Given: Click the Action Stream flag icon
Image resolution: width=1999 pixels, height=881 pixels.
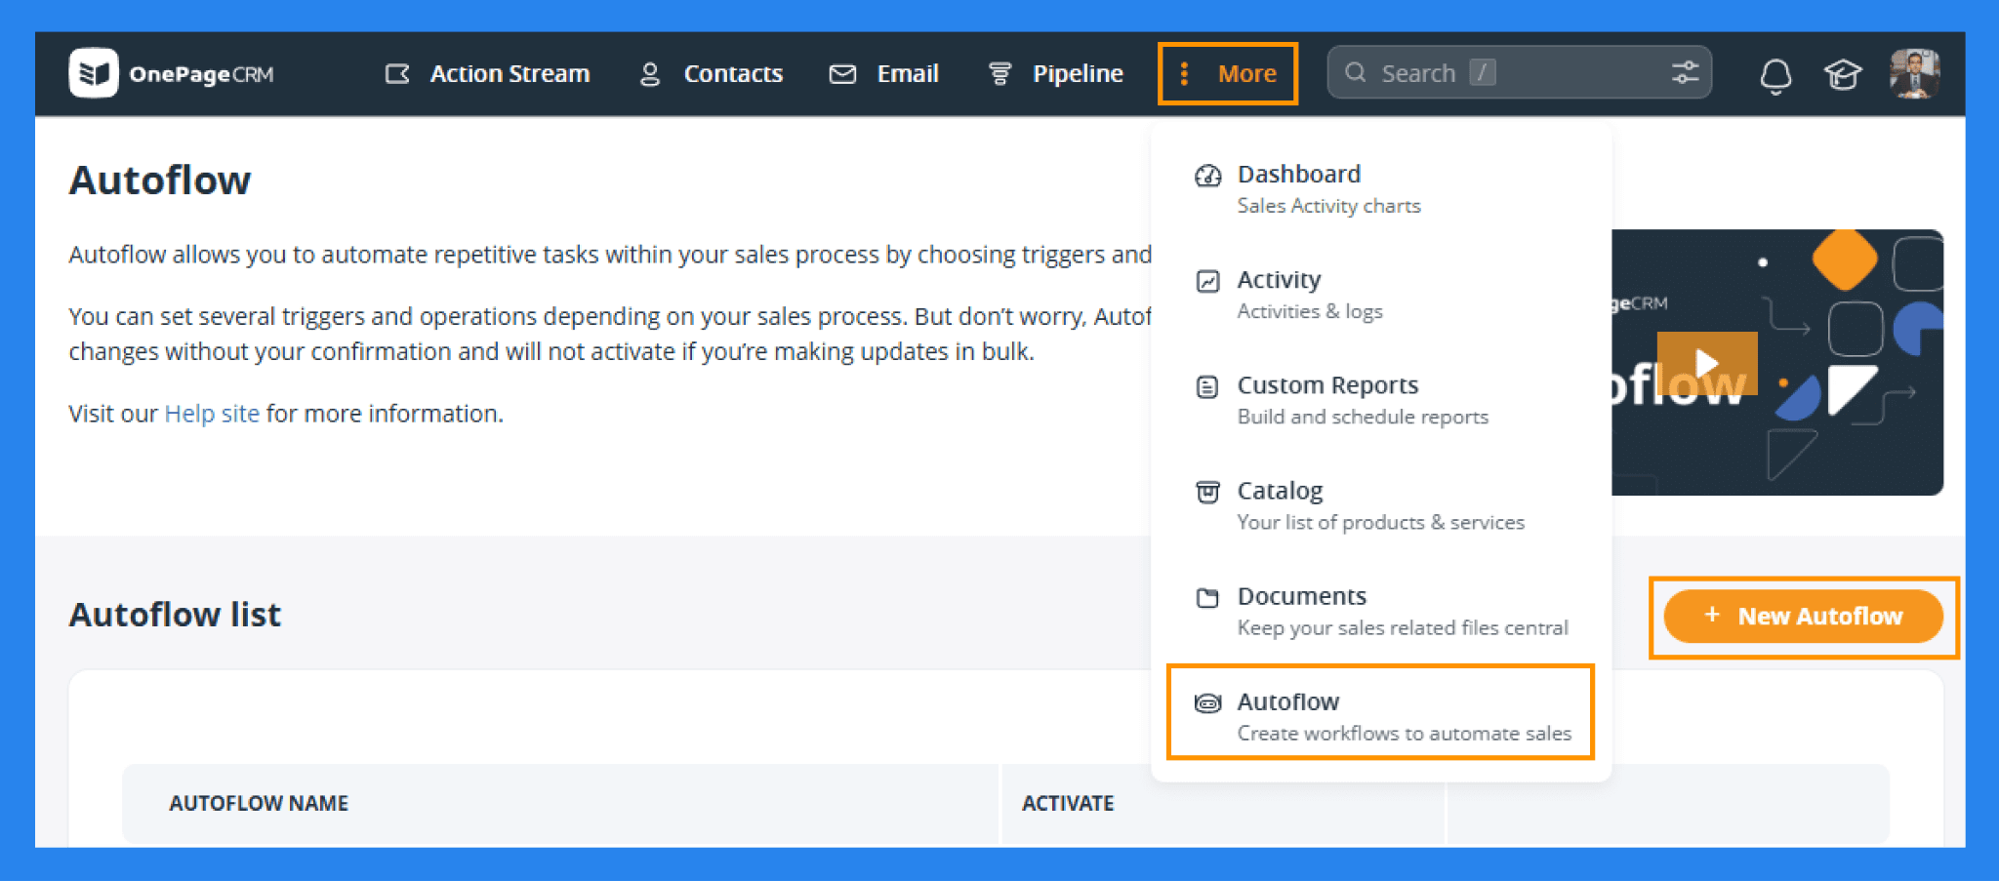Looking at the screenshot, I should click(397, 74).
